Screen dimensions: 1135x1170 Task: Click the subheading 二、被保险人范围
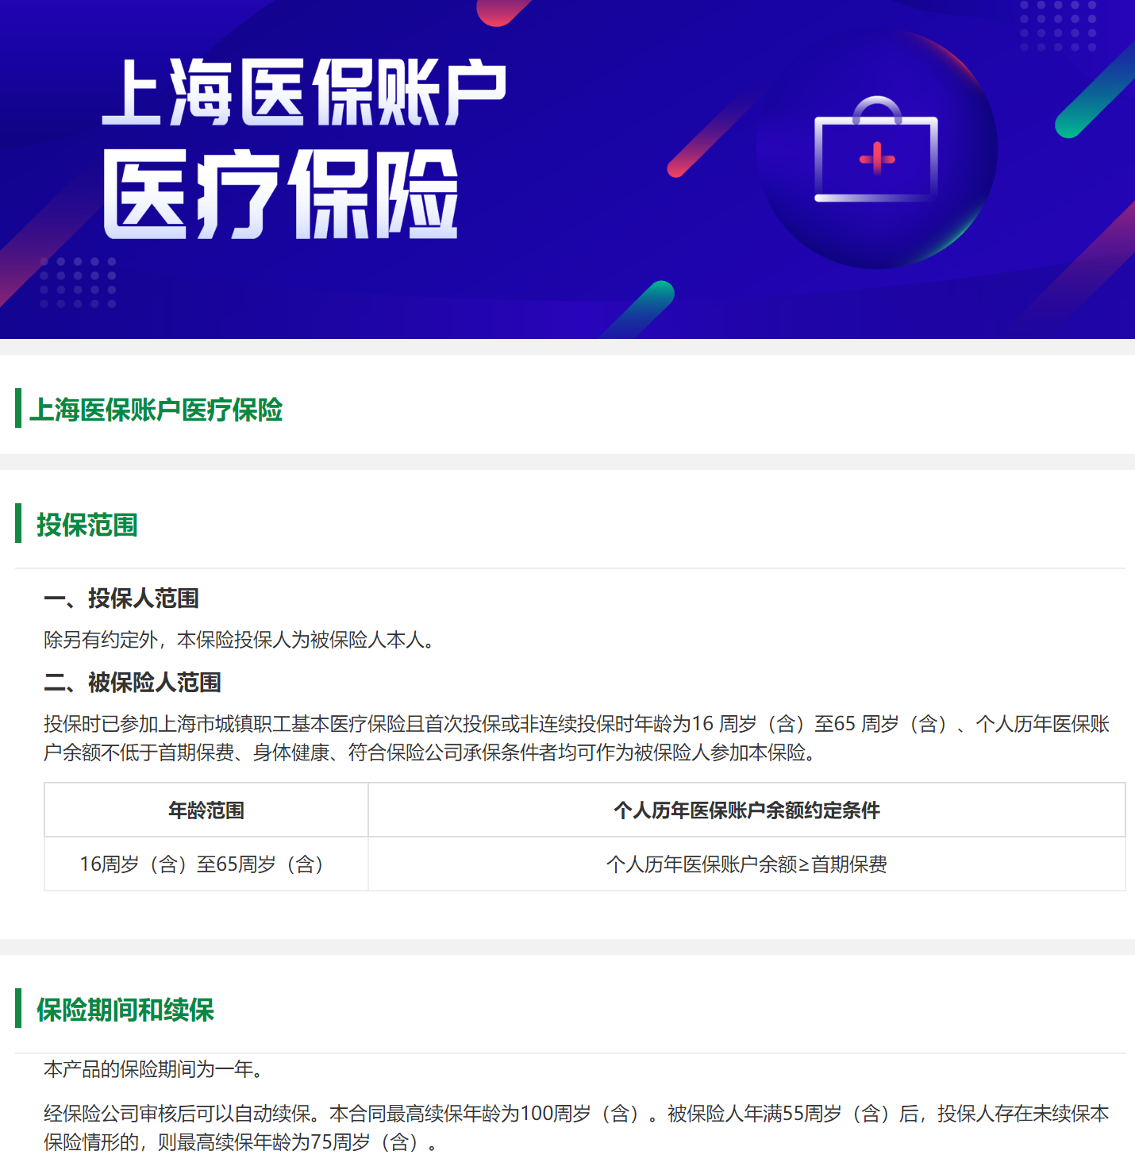pos(133,682)
